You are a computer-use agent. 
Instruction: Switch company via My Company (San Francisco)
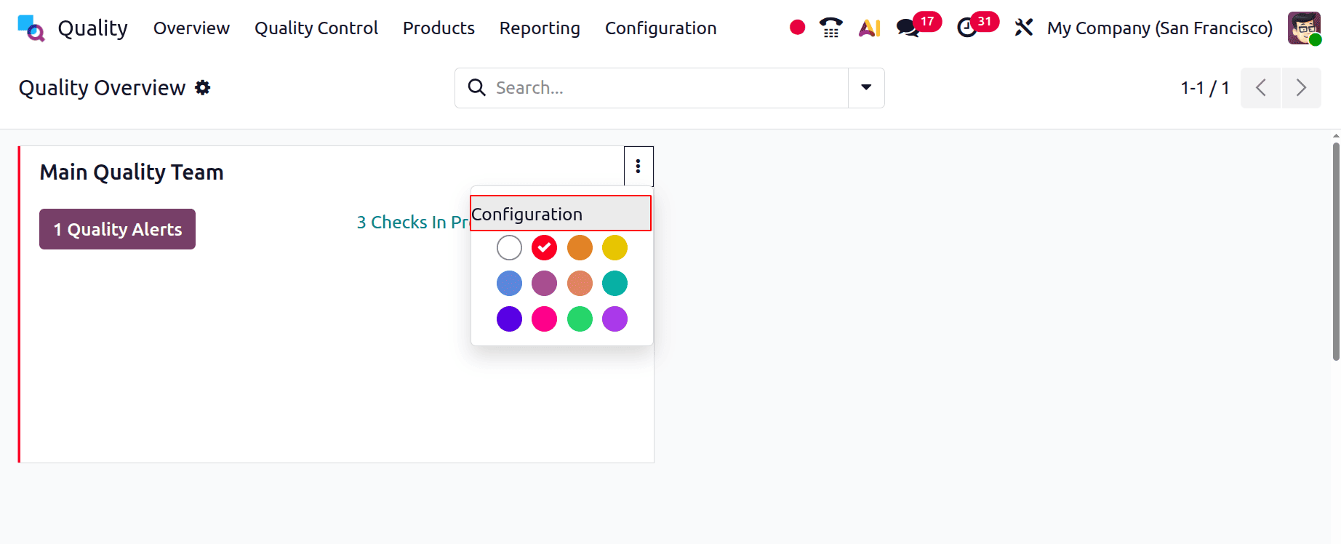(x=1159, y=28)
